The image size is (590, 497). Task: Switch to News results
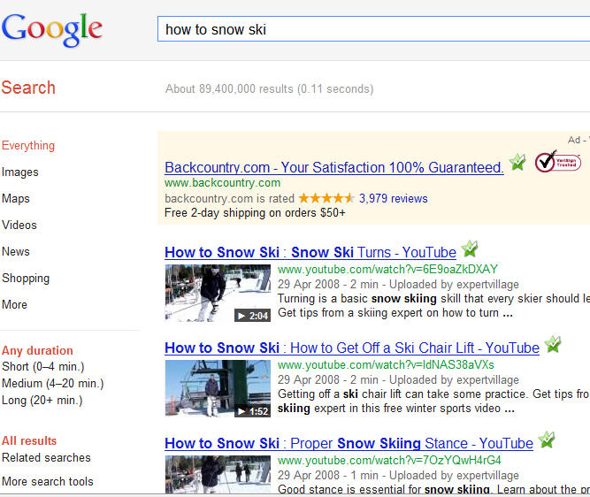15,251
